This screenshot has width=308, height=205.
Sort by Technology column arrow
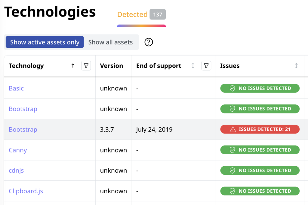73,66
